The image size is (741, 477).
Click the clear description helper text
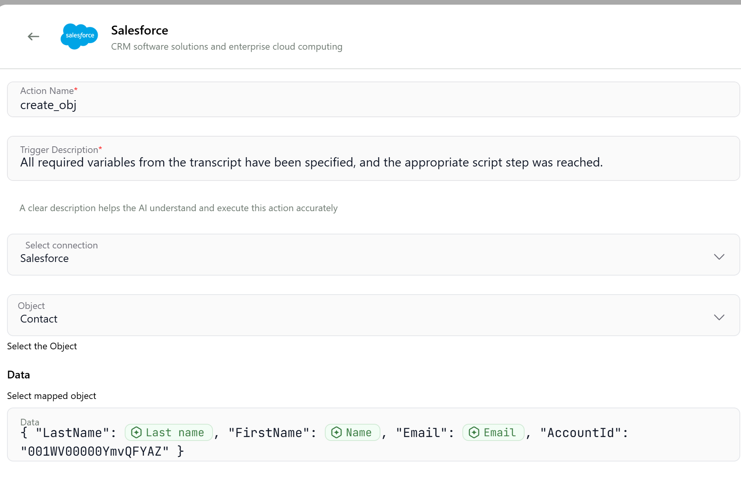pos(178,208)
